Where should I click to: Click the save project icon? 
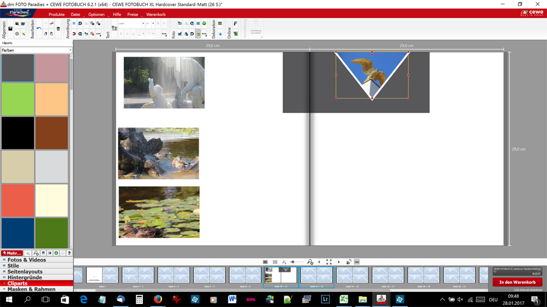(10, 29)
